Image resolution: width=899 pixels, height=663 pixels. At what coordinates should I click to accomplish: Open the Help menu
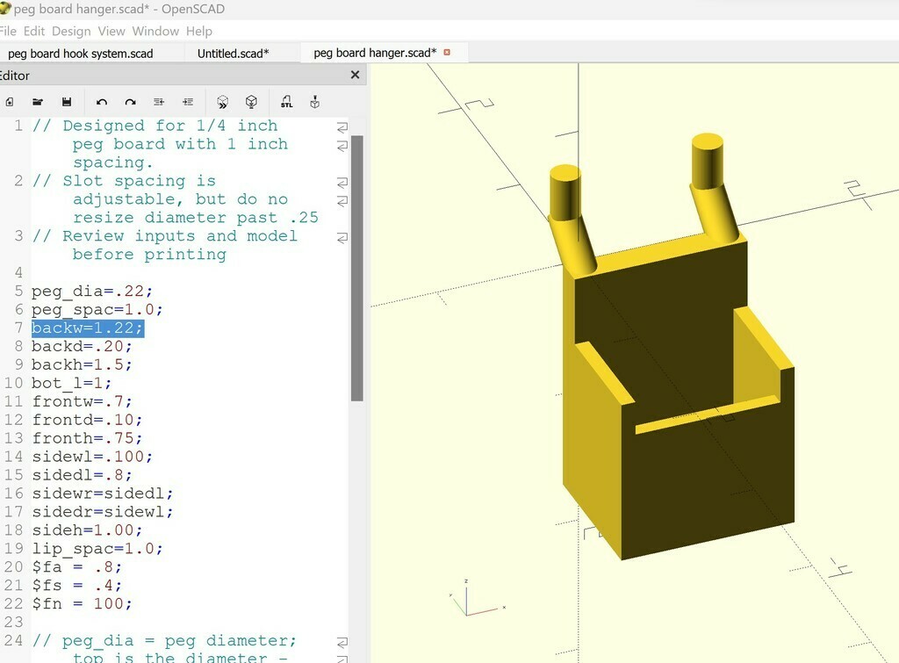coord(199,32)
